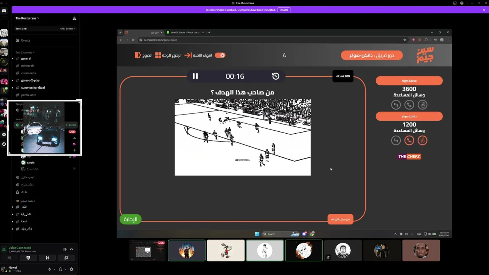Use Night Speed team's two-fingers helper
Viewport: 489px width, 275px height.
coord(422,105)
